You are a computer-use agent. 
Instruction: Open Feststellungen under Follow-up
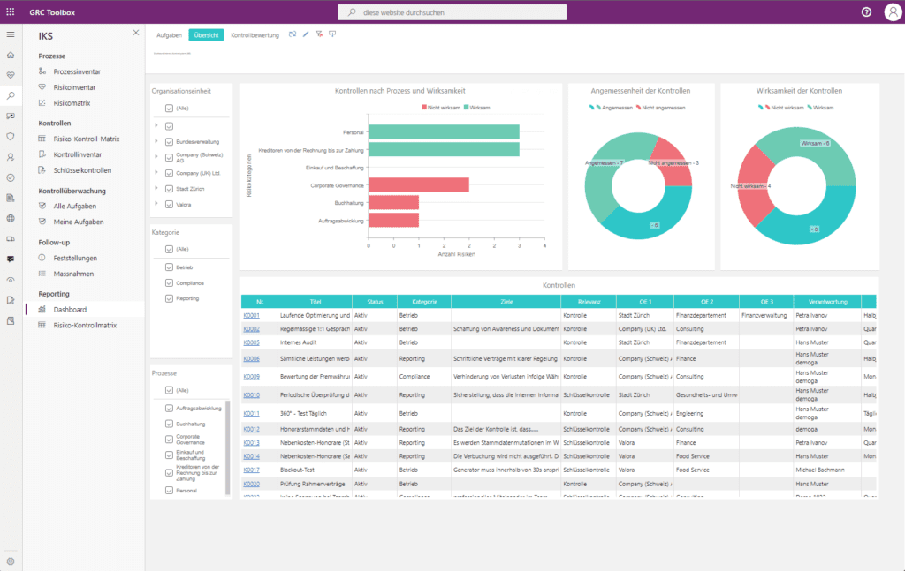[x=75, y=258]
